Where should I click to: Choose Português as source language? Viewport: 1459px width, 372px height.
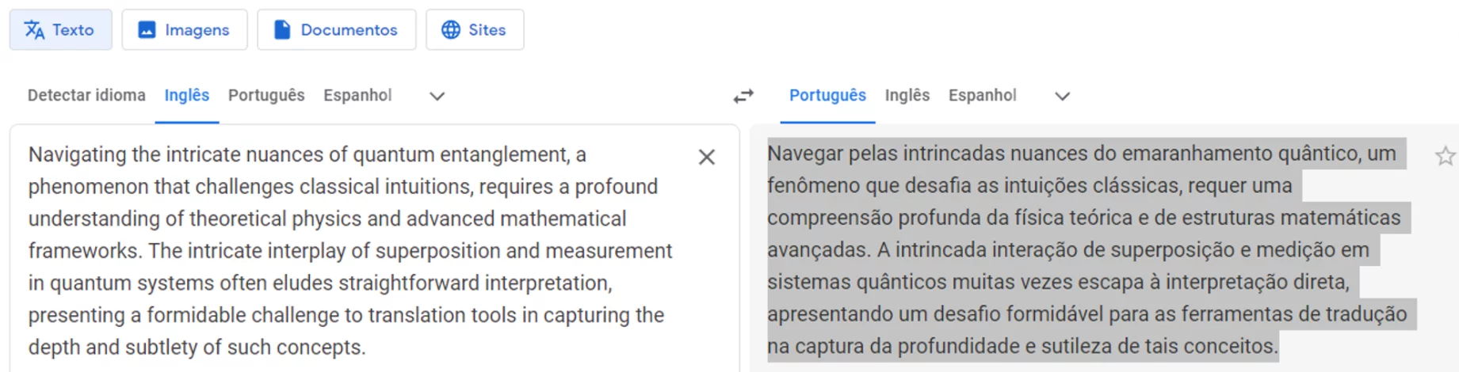tap(266, 96)
